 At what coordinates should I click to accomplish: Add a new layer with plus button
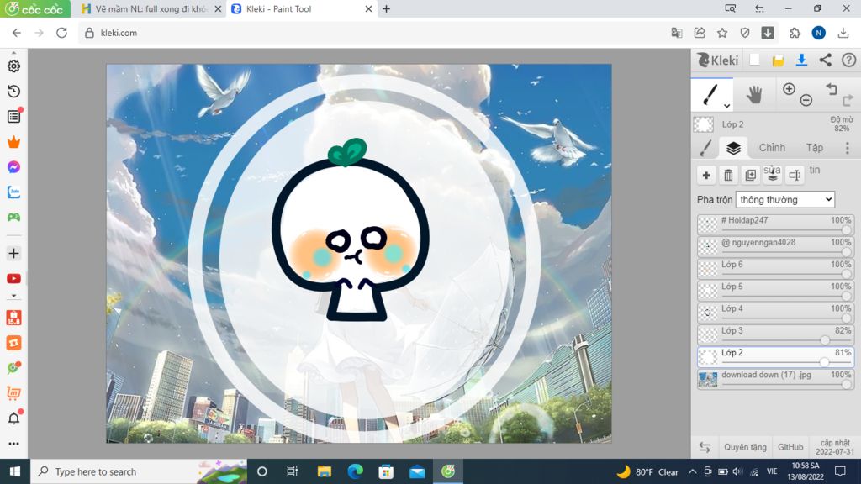click(x=706, y=175)
